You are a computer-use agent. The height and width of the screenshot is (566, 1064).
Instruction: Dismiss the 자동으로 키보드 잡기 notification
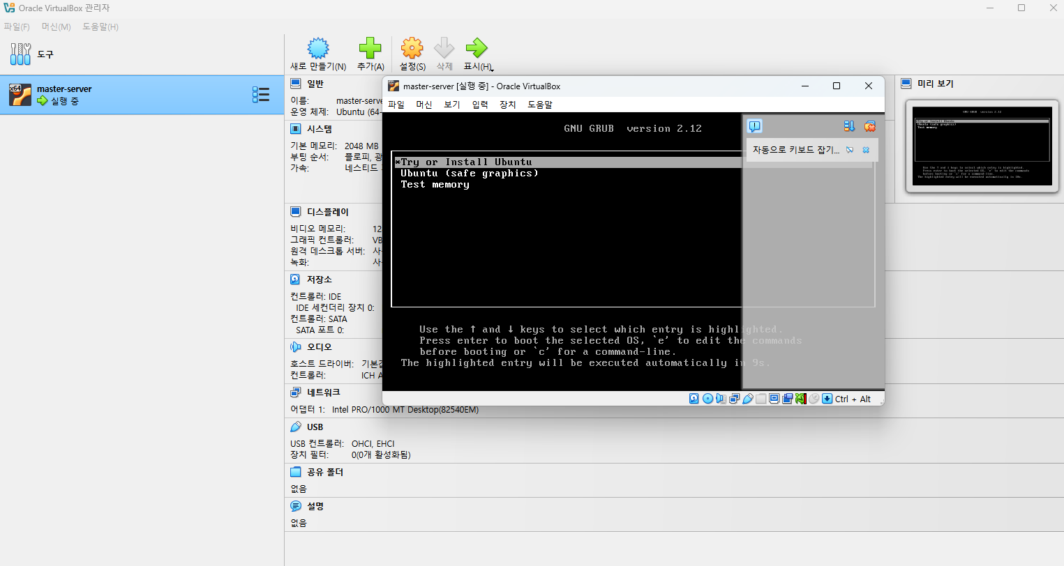866,150
